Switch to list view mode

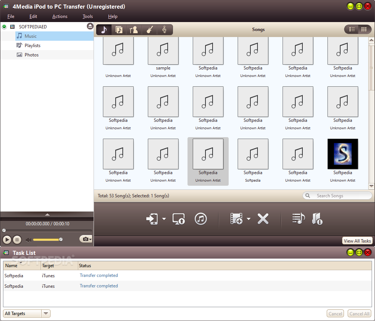(x=352, y=30)
